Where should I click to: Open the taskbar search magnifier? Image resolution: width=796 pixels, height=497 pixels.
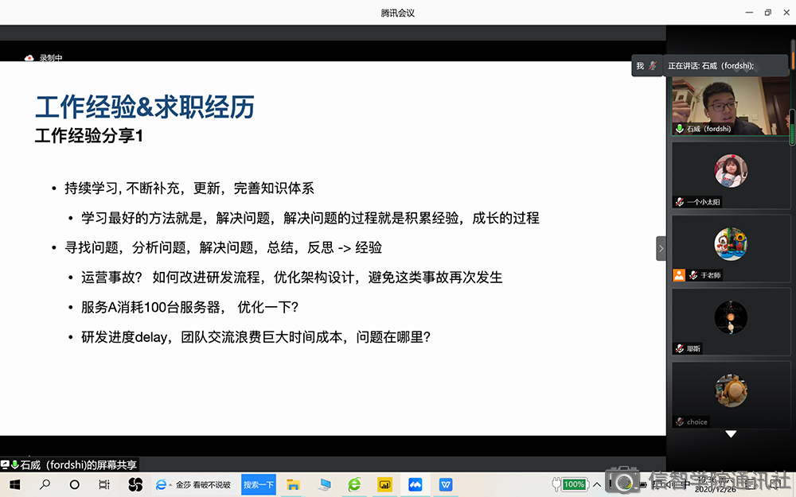tap(45, 484)
